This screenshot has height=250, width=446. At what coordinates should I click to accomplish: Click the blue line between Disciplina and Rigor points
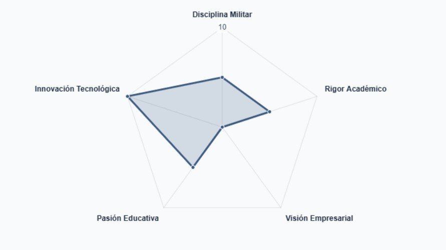click(x=246, y=94)
